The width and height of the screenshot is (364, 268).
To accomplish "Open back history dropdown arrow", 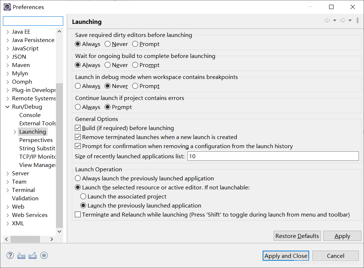I will [335, 20].
